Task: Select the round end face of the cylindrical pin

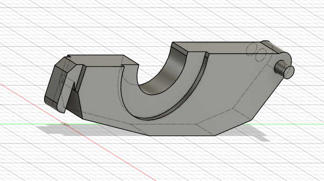Action: pos(288,72)
